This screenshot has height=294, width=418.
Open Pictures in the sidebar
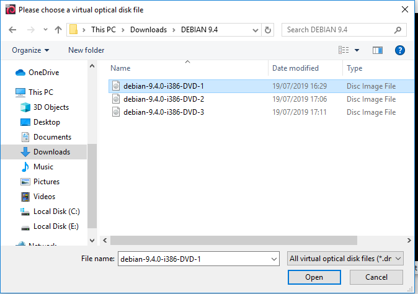40,182
